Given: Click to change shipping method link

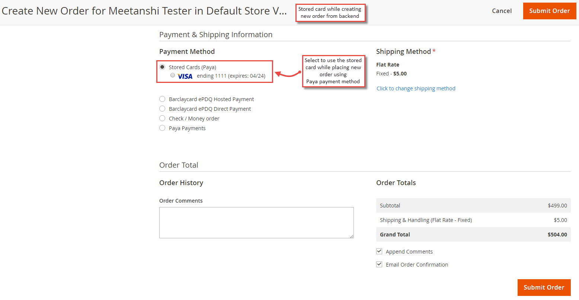Looking at the screenshot, I should (x=416, y=88).
